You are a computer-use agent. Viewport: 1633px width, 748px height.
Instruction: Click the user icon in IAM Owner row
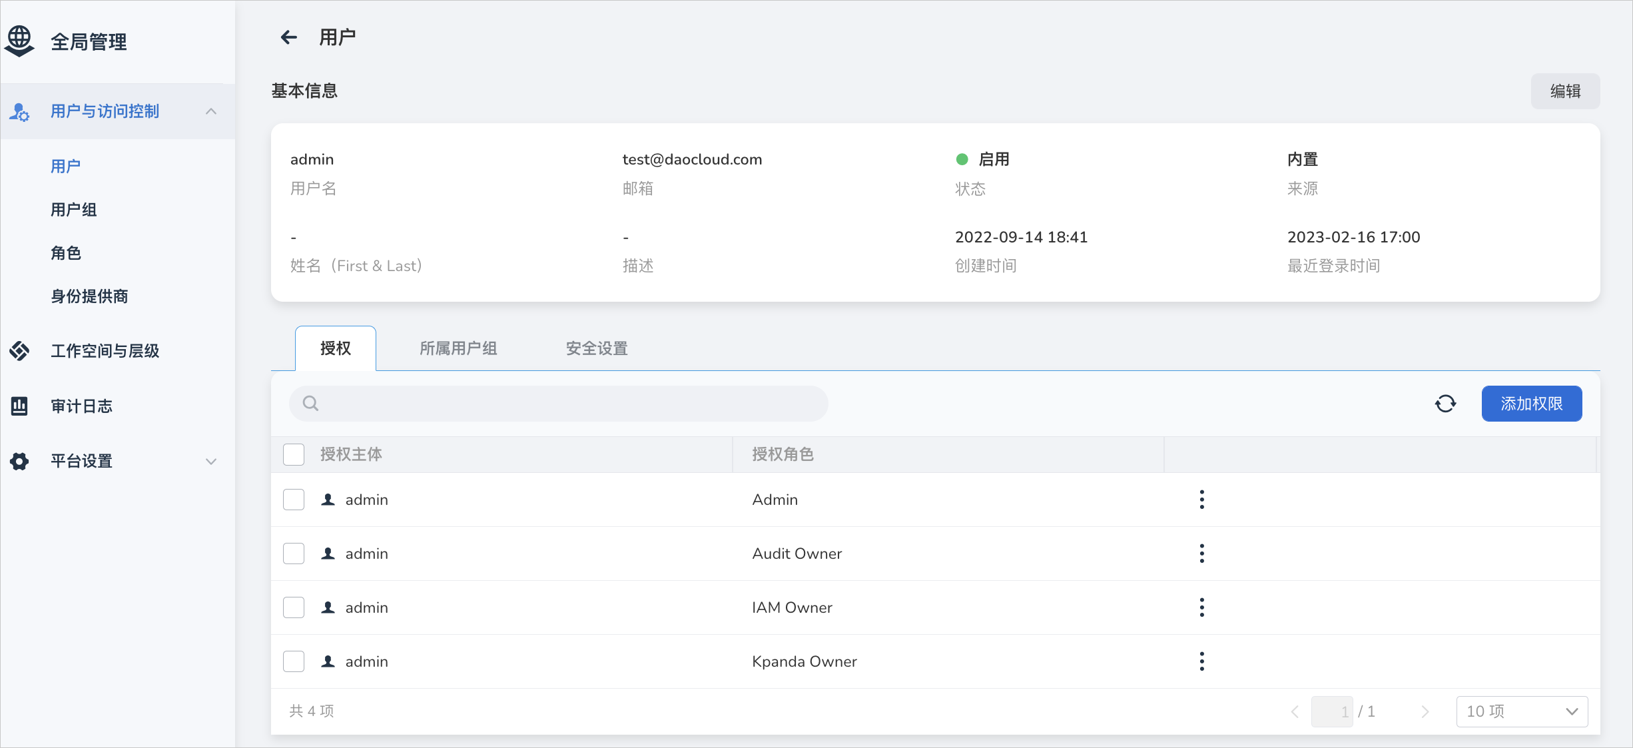(328, 607)
